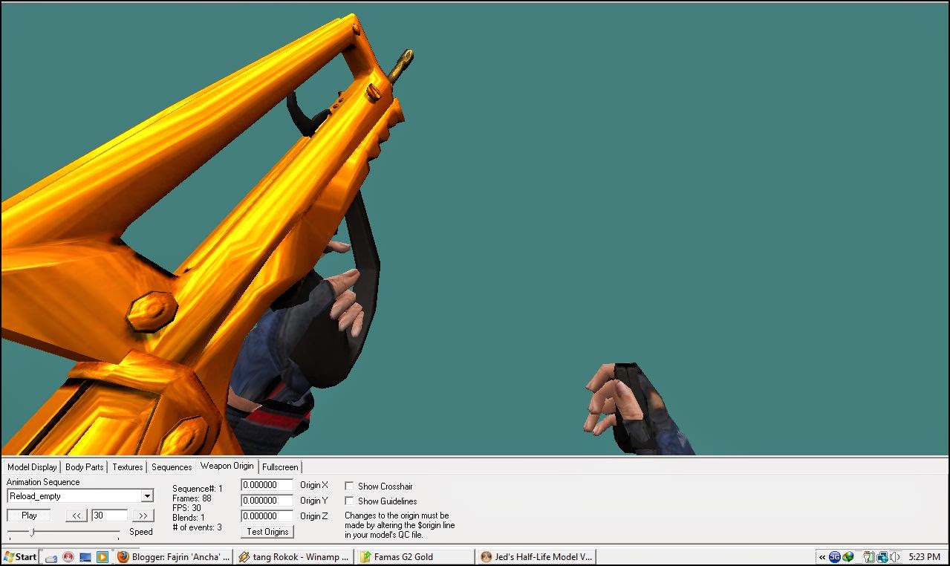Click the network connection tray icon
Screen dimensions: 950x566
(882, 556)
